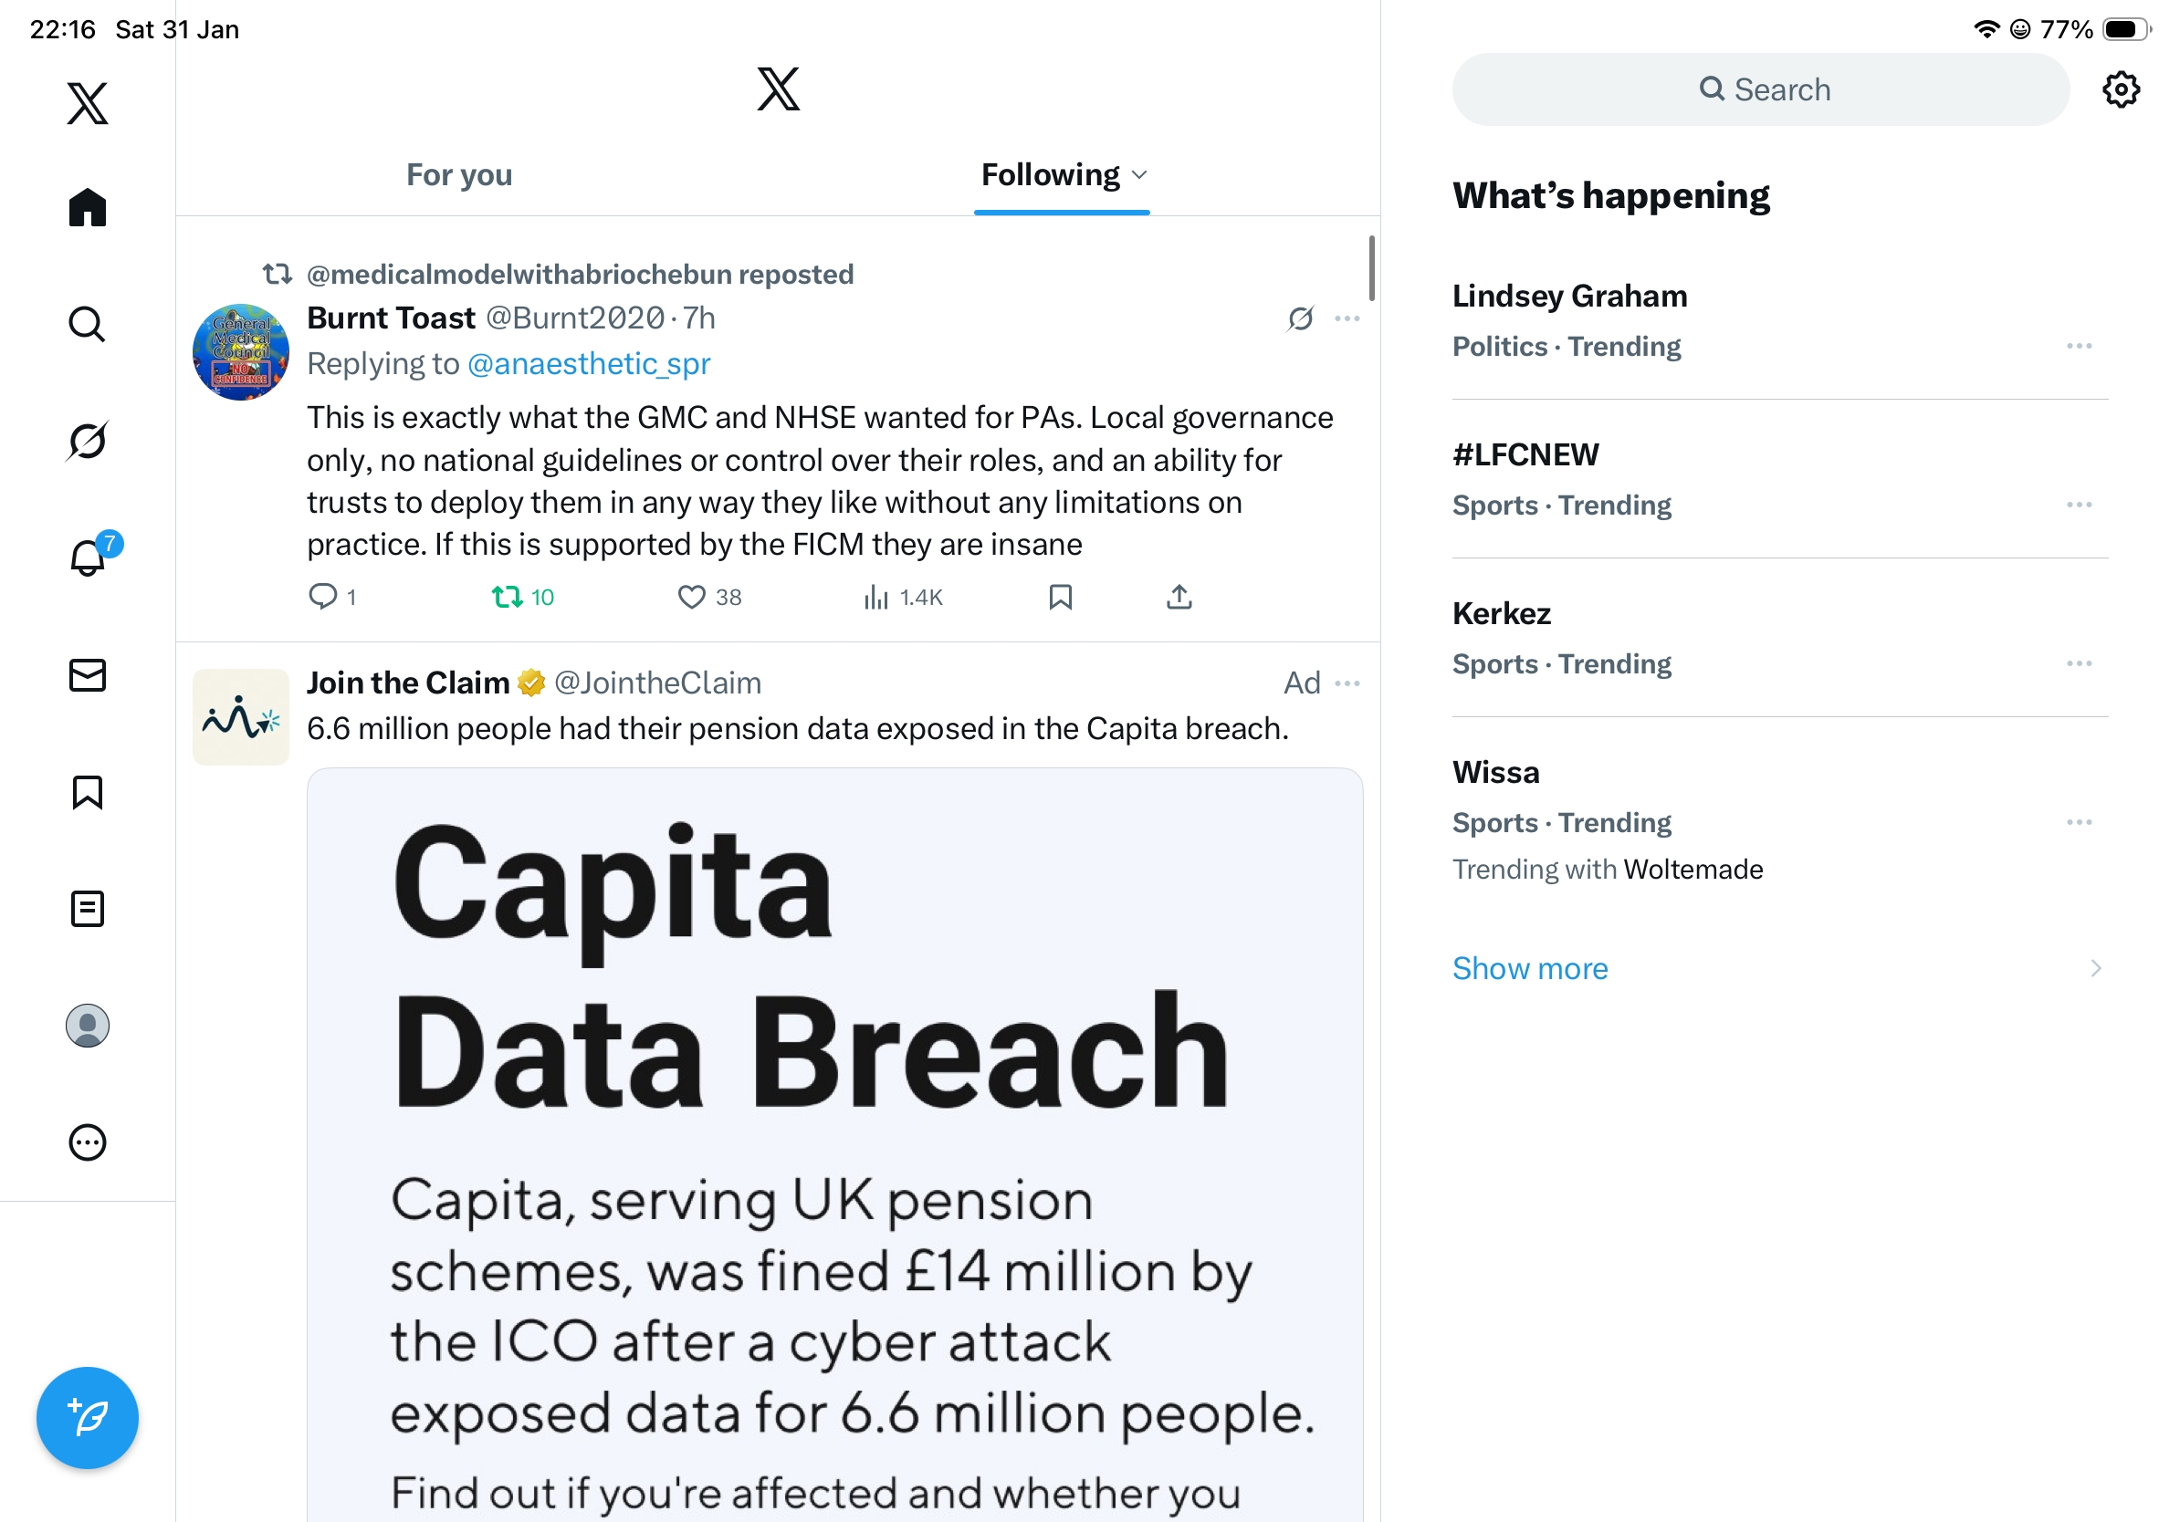
Task: Open Lists icon in sidebar
Action: coord(88,909)
